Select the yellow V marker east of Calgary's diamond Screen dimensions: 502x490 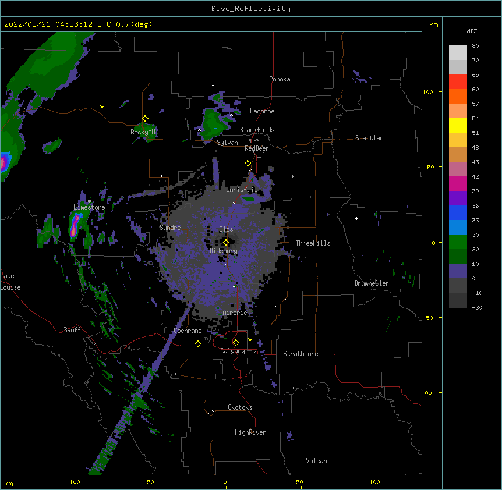coord(250,340)
